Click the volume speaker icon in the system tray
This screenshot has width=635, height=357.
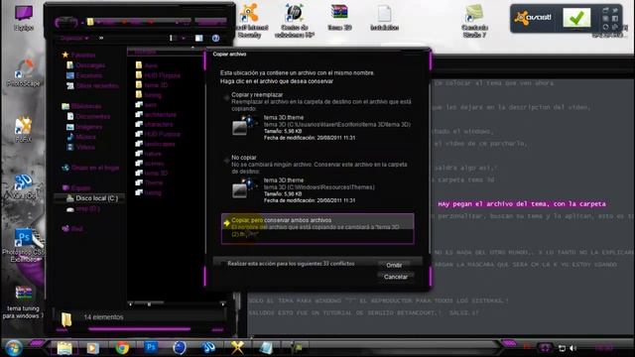point(573,348)
